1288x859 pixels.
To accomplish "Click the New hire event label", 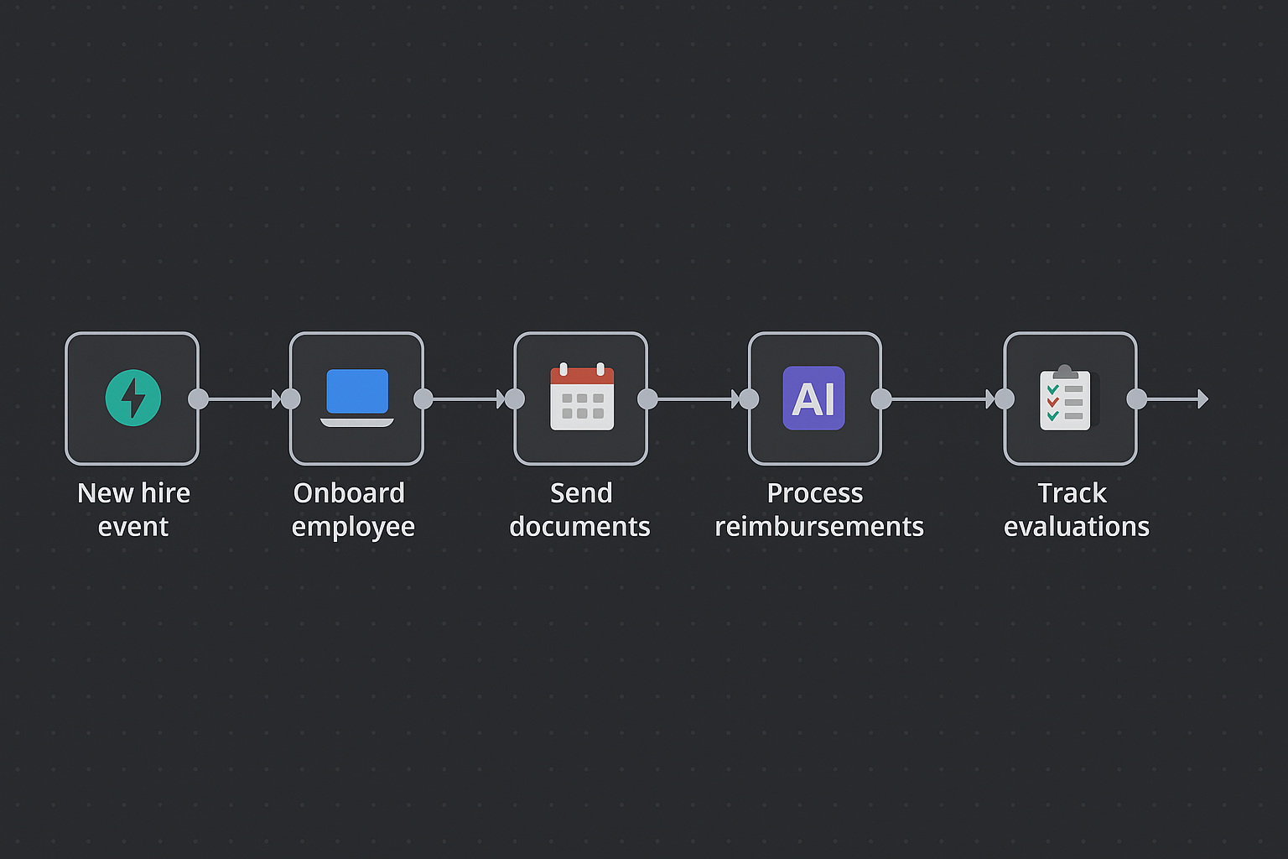I will pyautogui.click(x=133, y=509).
